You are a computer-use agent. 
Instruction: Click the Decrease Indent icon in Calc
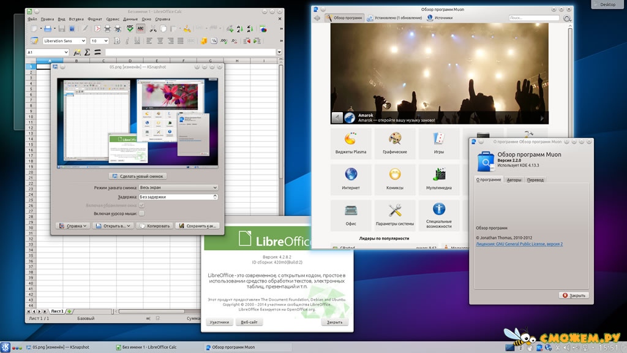point(247,41)
